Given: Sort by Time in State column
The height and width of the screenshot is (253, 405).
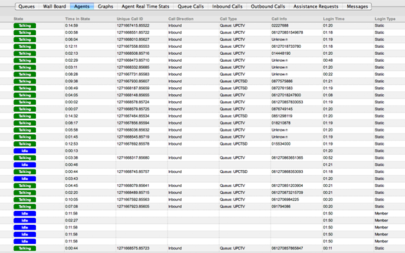Looking at the screenshot, I should [77, 19].
